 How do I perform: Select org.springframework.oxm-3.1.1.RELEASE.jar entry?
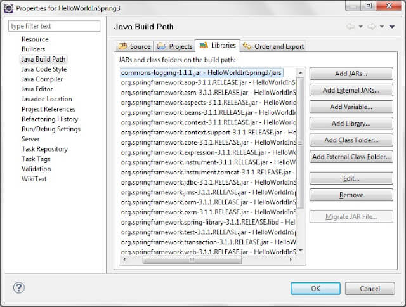click(208, 212)
